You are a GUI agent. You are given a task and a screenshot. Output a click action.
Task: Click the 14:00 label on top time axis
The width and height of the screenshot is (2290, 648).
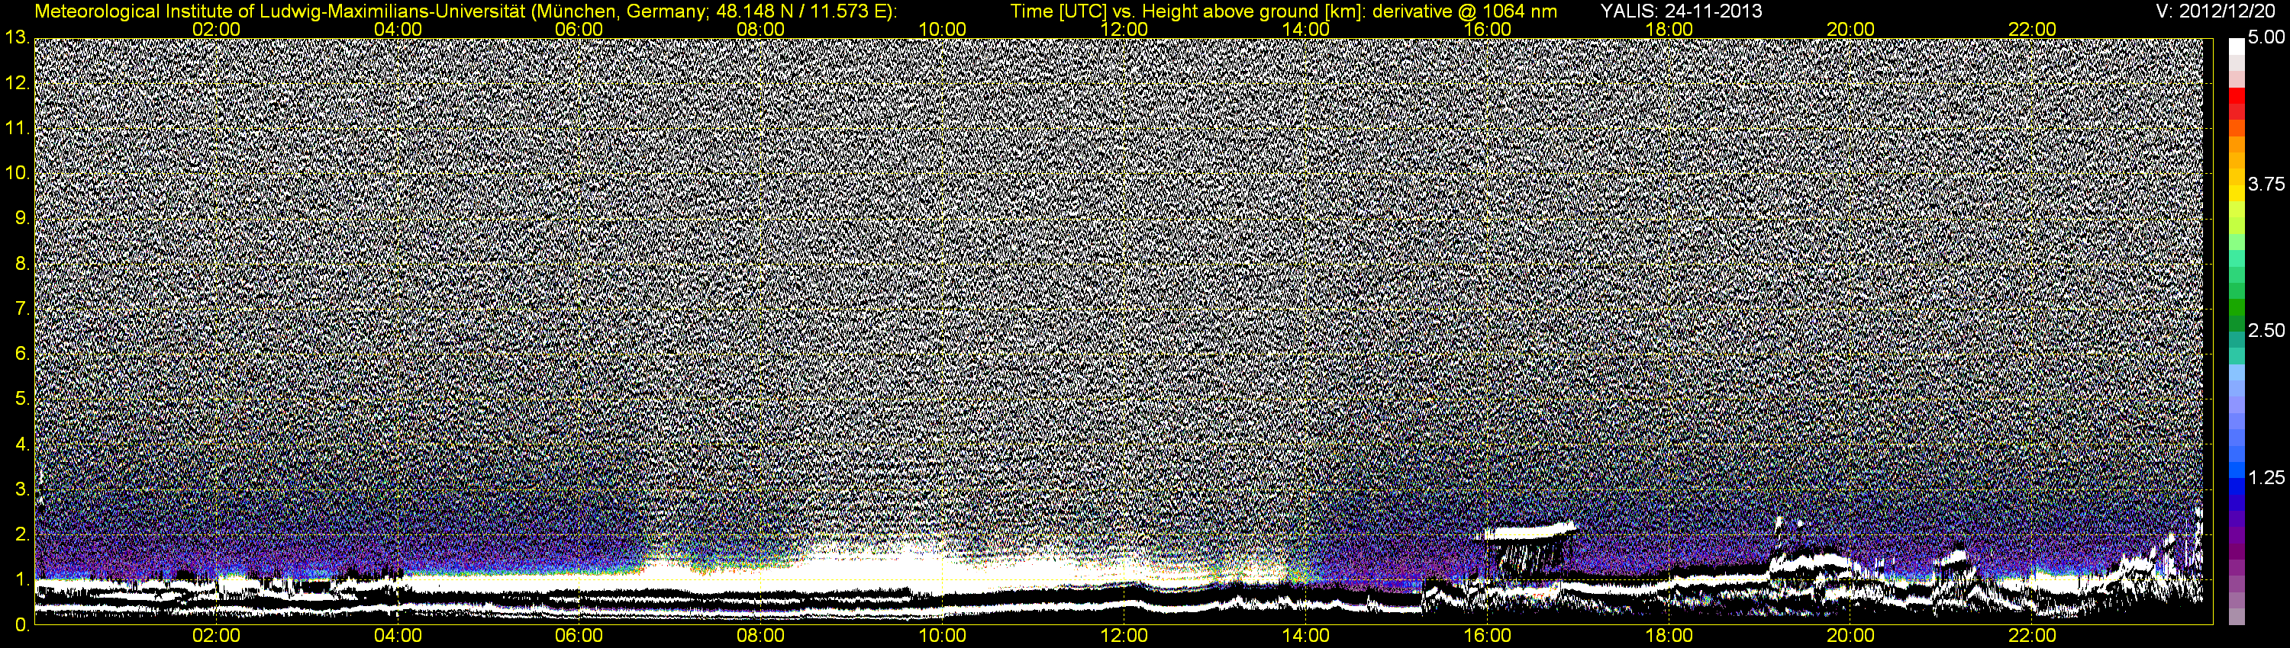pos(1306,29)
